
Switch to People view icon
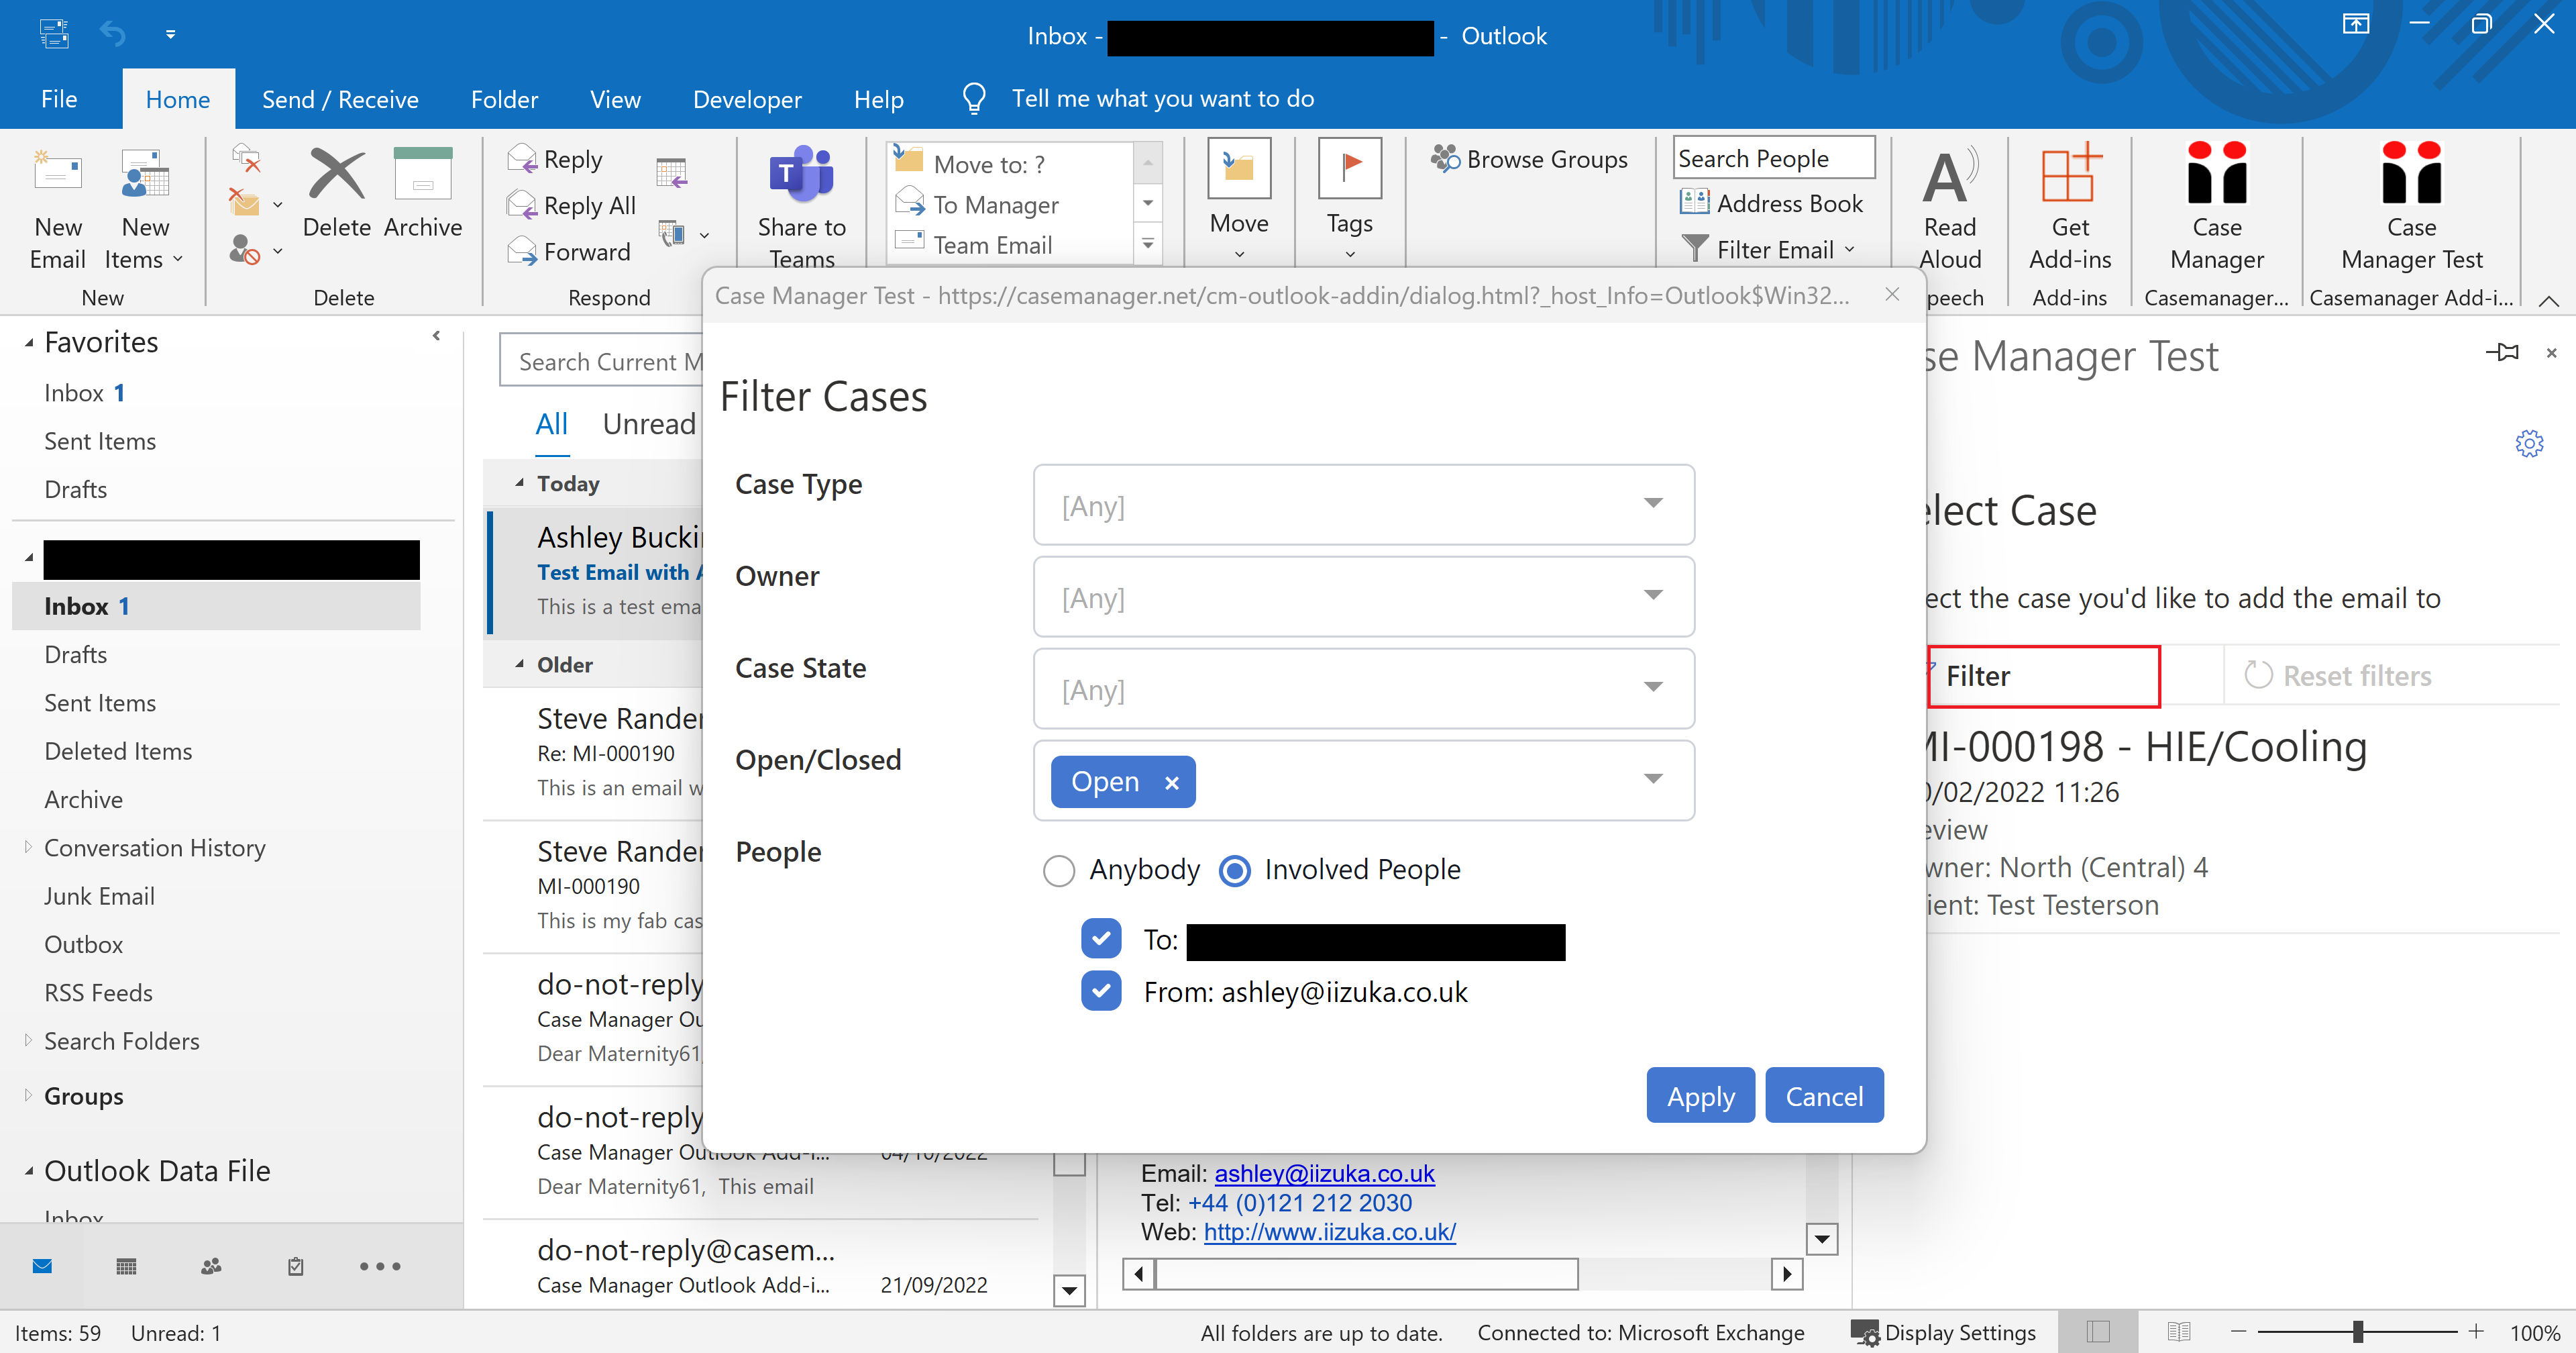click(211, 1266)
